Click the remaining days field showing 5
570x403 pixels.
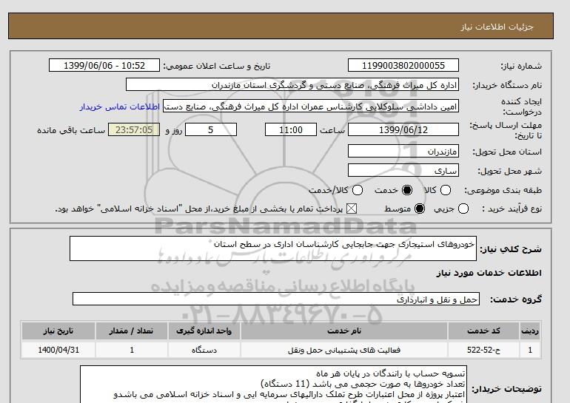tap(211, 129)
